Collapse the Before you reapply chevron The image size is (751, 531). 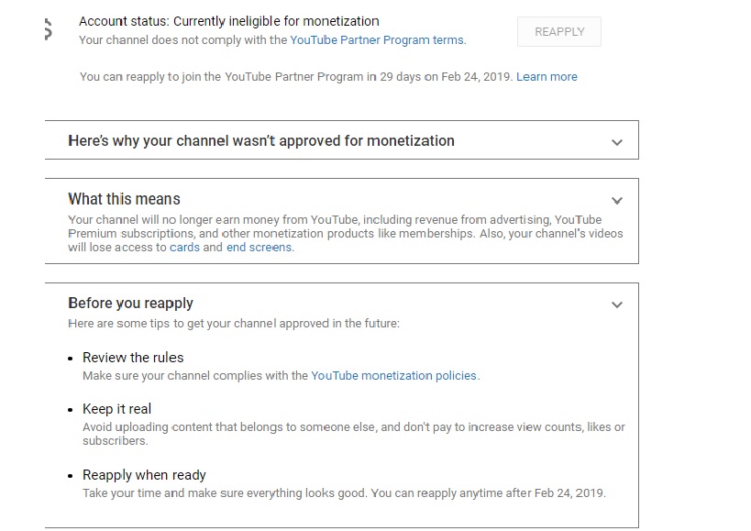[x=617, y=304]
